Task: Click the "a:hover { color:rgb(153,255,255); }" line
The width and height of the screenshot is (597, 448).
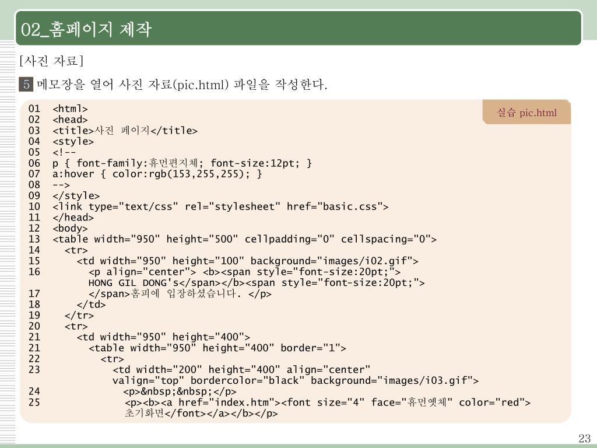Action: [157, 174]
